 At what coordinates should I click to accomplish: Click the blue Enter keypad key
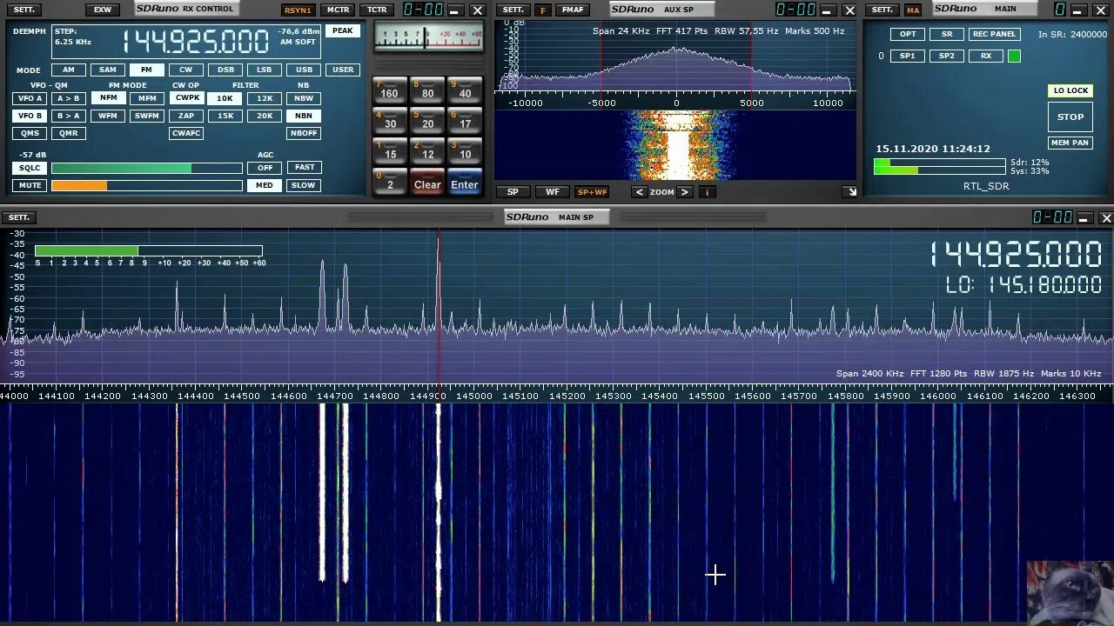tap(465, 182)
